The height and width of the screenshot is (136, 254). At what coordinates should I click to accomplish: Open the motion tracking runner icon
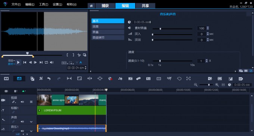[x=169, y=78]
